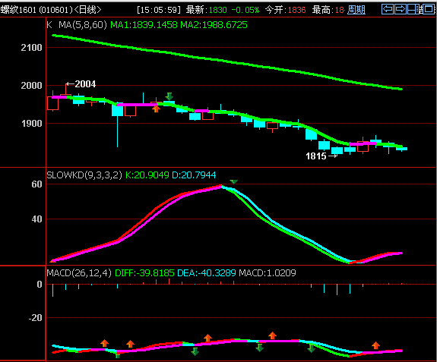Open the 周期 period link
Viewport: 437px width, 362px height.
tap(356, 10)
